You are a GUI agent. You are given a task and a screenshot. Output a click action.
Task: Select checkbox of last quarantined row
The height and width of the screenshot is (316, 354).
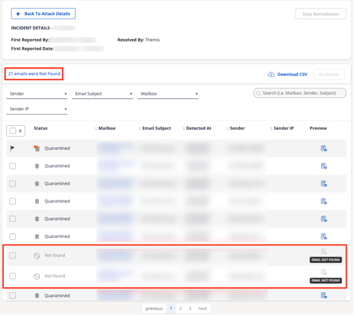12,295
